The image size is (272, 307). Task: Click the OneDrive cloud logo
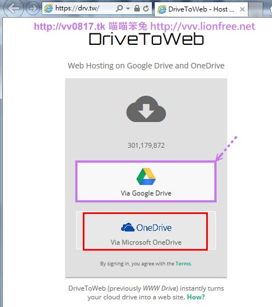click(128, 227)
